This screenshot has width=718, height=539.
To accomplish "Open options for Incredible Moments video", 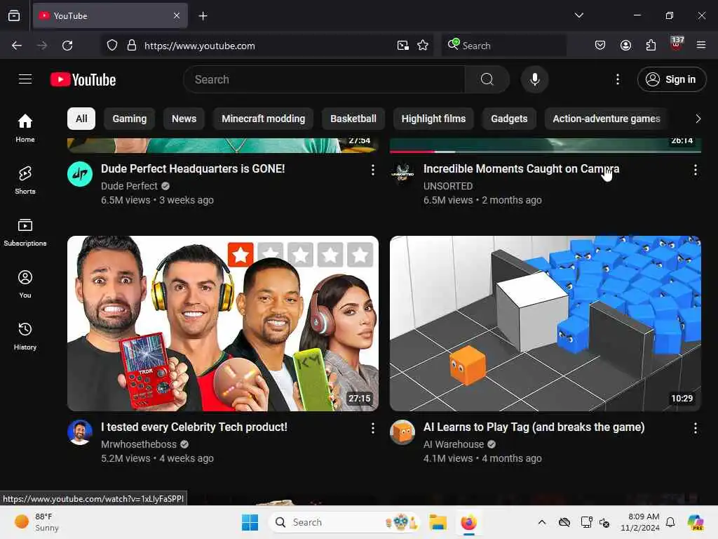I will [695, 170].
